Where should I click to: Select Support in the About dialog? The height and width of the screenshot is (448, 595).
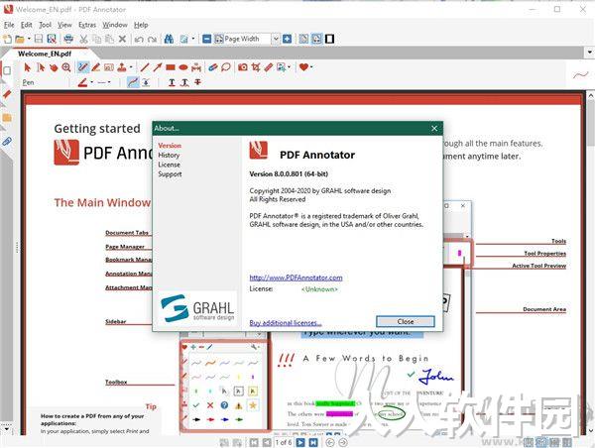pos(170,174)
